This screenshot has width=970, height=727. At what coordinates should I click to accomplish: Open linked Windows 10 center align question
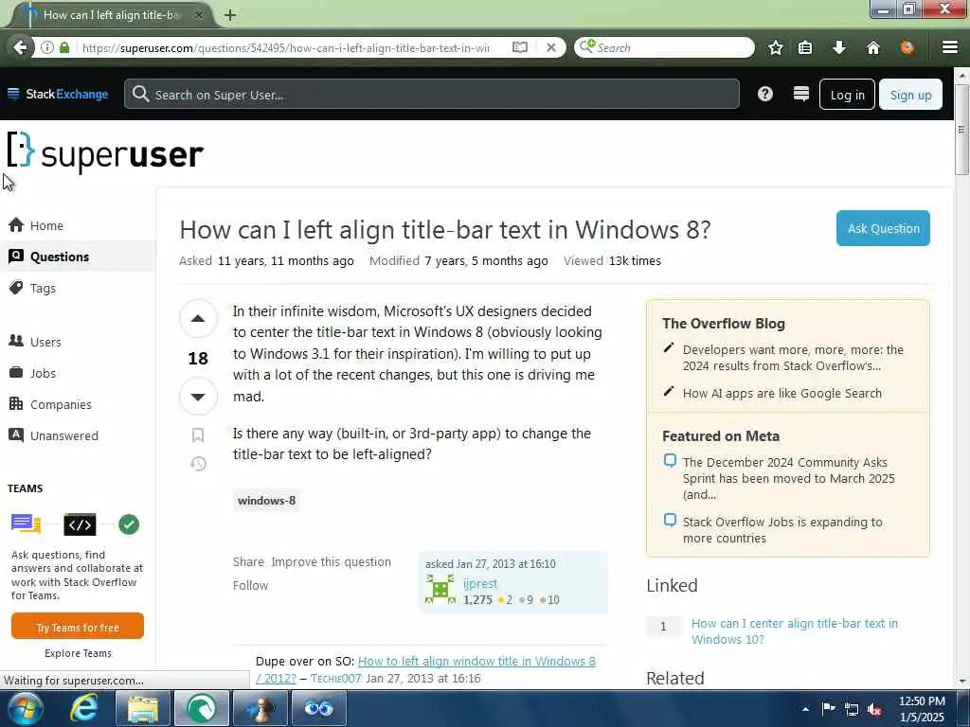[x=795, y=631]
